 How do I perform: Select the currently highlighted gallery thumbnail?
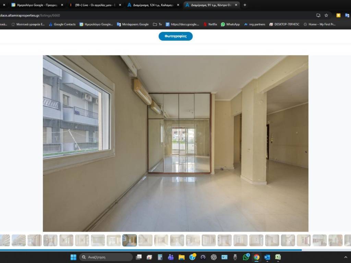(x=130, y=240)
